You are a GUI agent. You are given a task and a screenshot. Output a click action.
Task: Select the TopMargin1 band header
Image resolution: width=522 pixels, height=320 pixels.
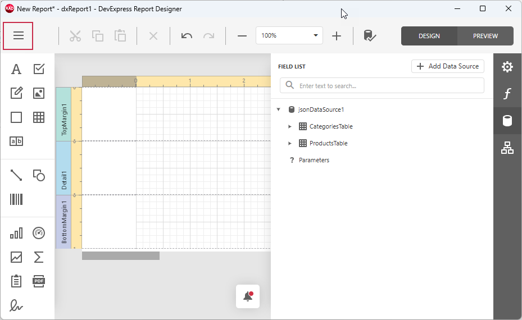63,114
